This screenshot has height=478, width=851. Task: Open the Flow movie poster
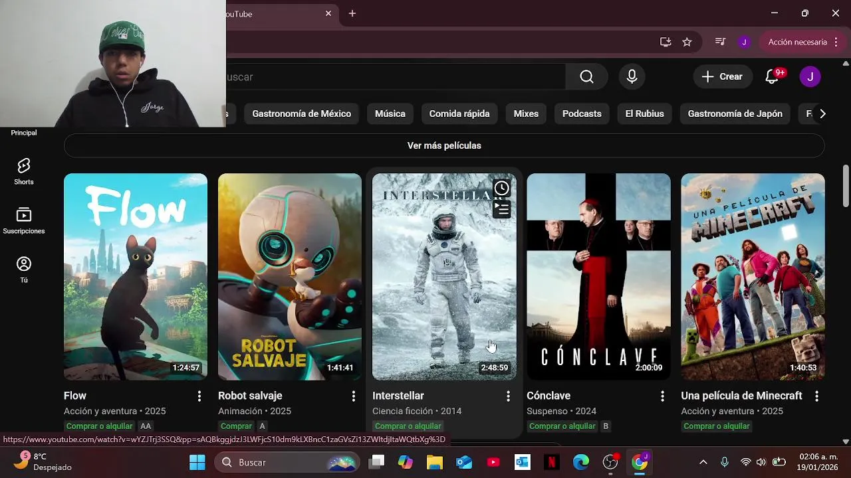[x=136, y=277]
